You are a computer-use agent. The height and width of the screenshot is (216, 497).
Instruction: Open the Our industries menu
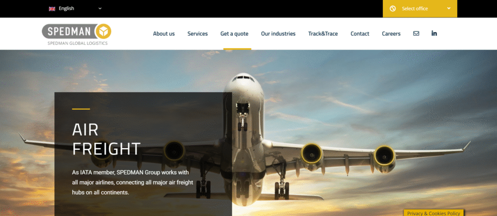click(x=278, y=33)
